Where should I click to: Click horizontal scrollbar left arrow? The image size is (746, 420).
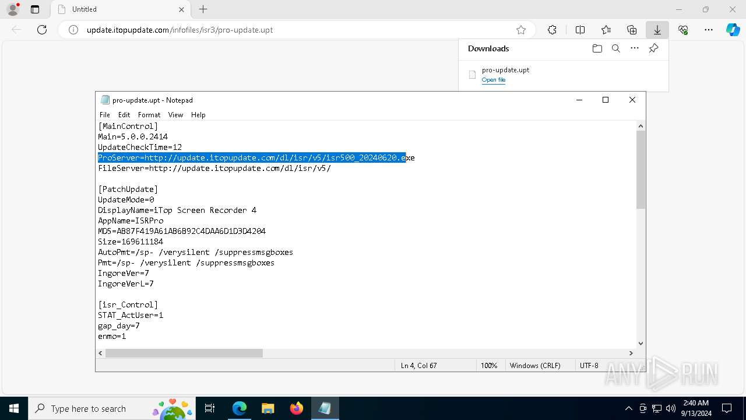point(101,353)
